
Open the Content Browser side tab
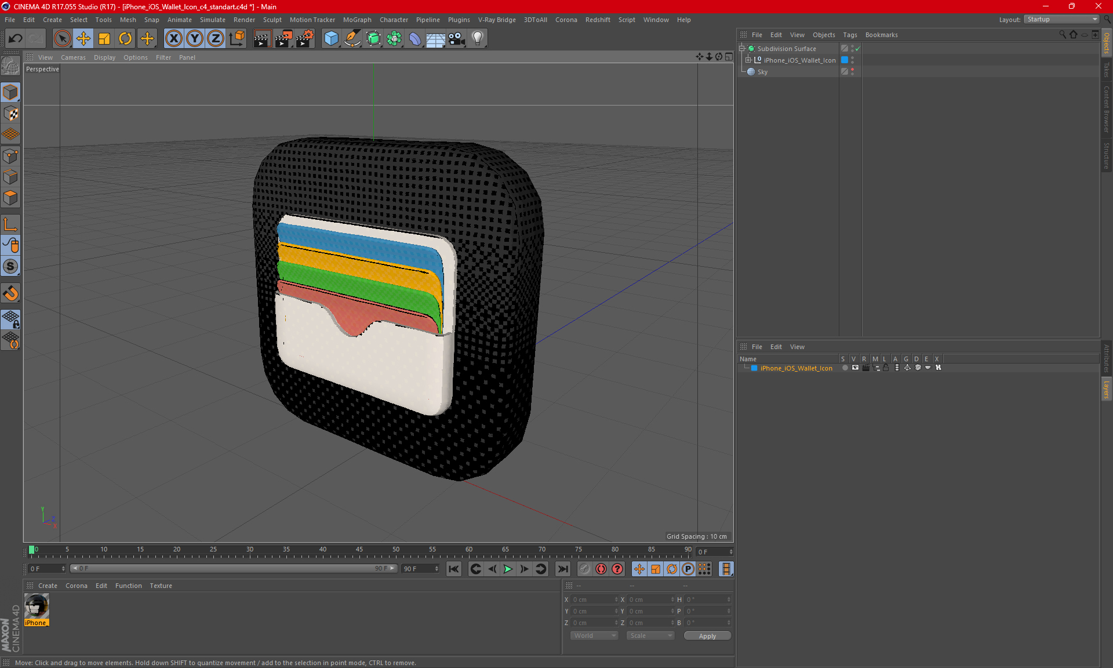coord(1107,109)
